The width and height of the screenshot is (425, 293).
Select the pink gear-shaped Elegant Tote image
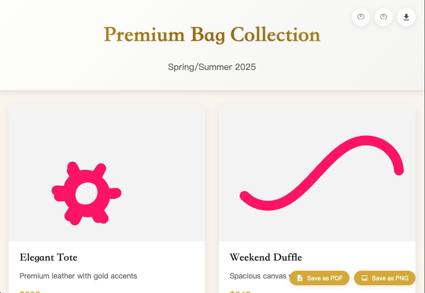coord(86,193)
